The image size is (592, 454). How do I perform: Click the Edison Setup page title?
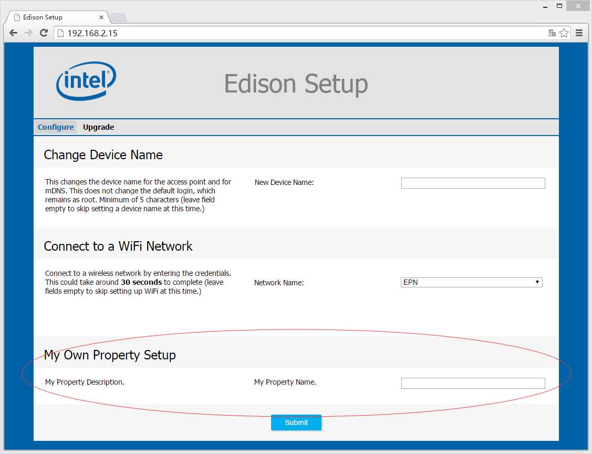[296, 84]
